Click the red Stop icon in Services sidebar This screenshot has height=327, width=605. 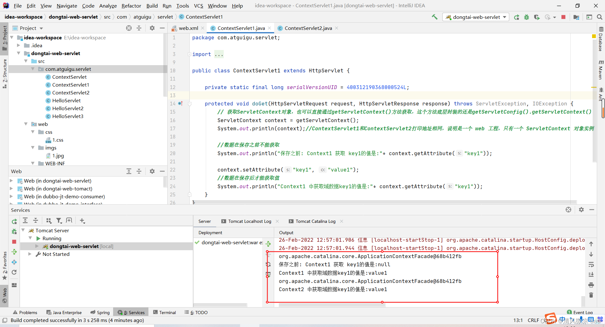coord(14,242)
